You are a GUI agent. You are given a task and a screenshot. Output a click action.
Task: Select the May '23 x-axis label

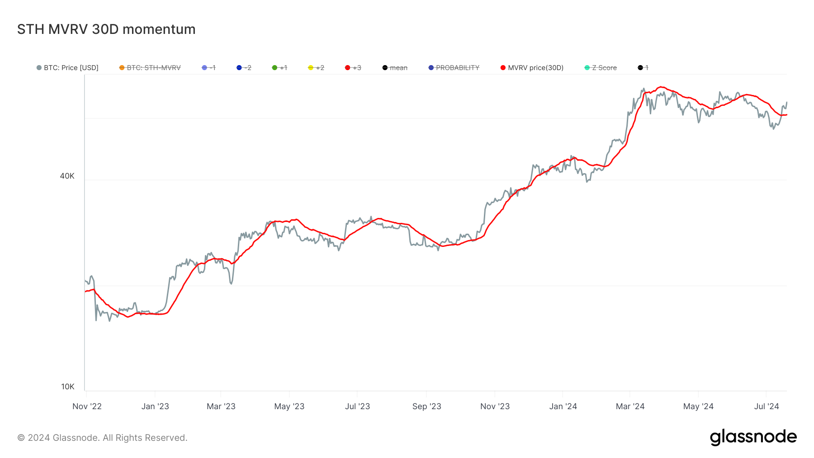[289, 406]
